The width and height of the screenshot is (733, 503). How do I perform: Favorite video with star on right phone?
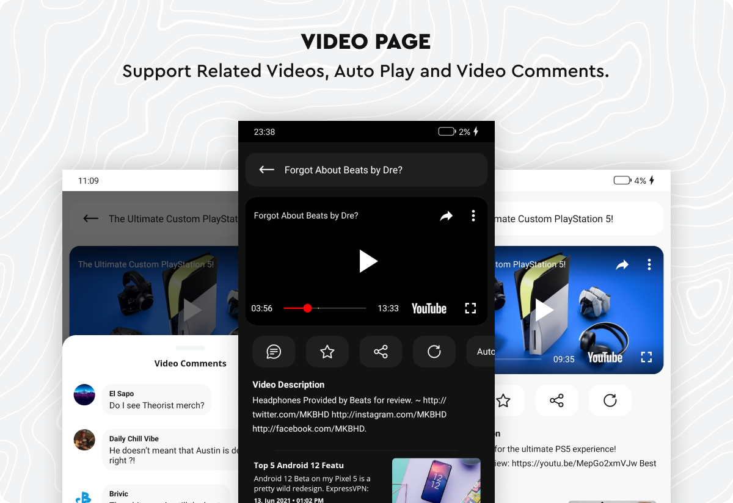[503, 400]
